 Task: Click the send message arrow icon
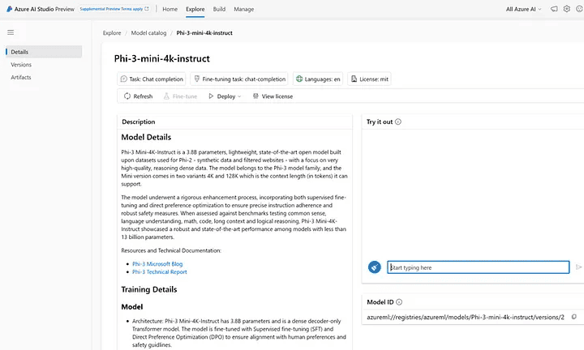click(578, 267)
